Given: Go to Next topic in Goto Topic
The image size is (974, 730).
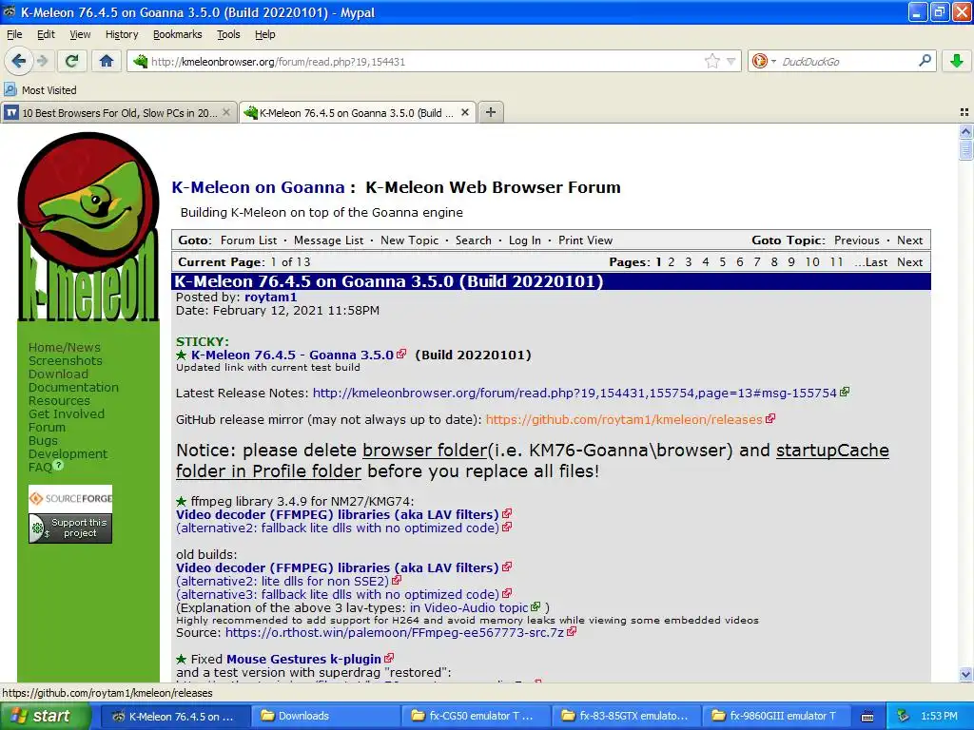Looking at the screenshot, I should [910, 240].
